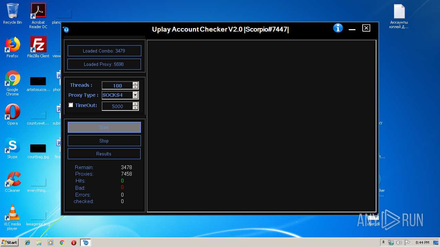The image size is (440, 247).
Task: Select the leeagents.png file icon
Action: (38, 218)
